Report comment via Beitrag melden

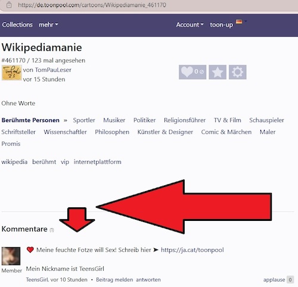point(114,280)
